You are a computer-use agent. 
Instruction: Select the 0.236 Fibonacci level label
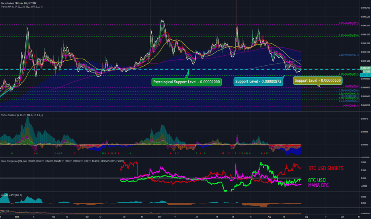(349, 101)
